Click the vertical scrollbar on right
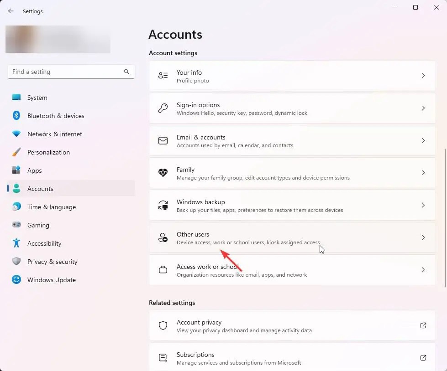The height and width of the screenshot is (371, 447). point(445,218)
